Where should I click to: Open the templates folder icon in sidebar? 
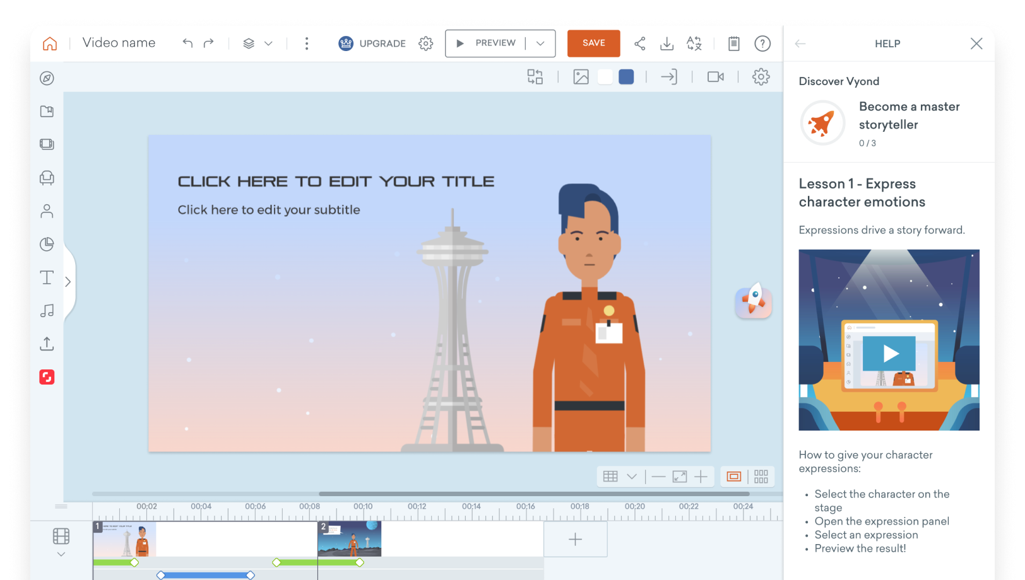(x=47, y=112)
